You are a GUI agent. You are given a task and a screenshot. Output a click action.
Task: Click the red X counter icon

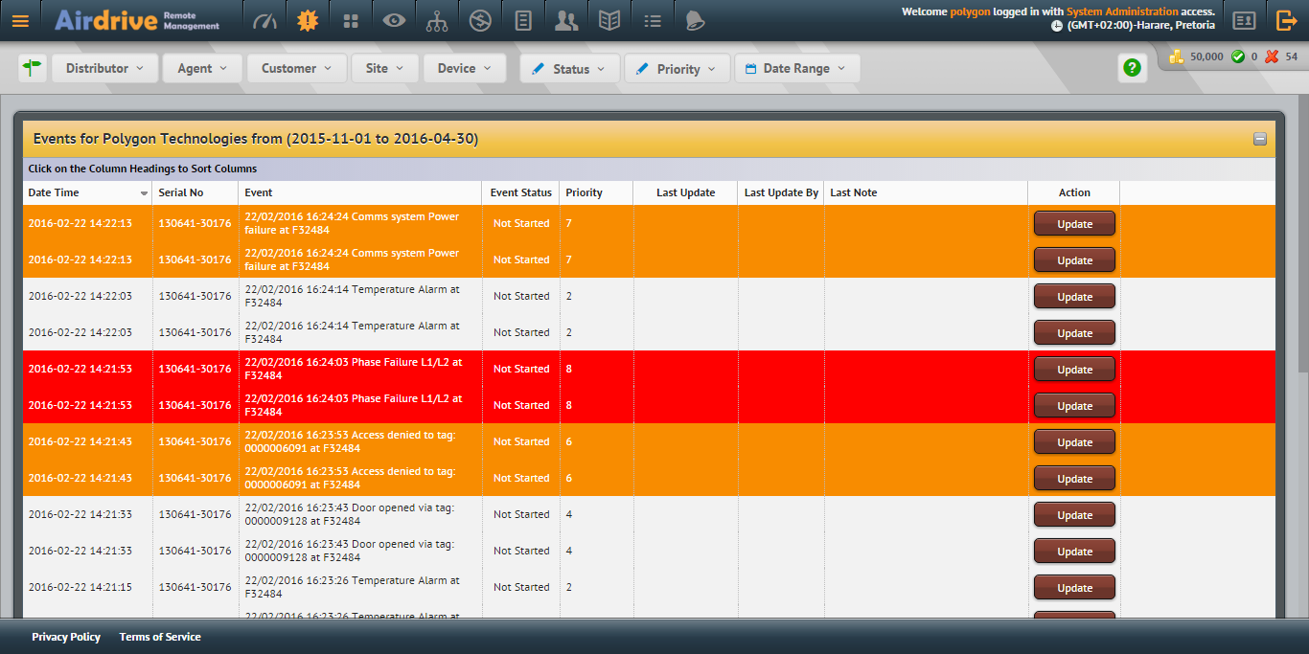pos(1272,56)
